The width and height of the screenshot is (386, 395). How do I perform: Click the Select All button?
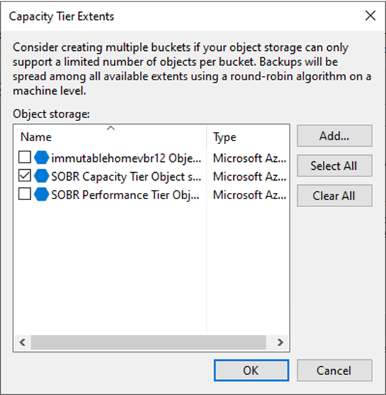pyautogui.click(x=334, y=166)
